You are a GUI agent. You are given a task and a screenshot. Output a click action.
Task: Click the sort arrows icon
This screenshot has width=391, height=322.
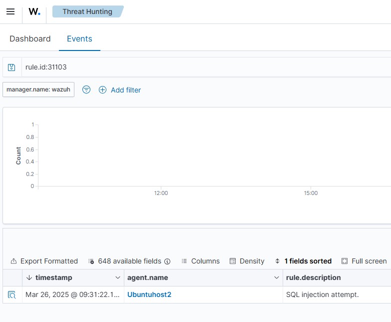click(x=277, y=261)
